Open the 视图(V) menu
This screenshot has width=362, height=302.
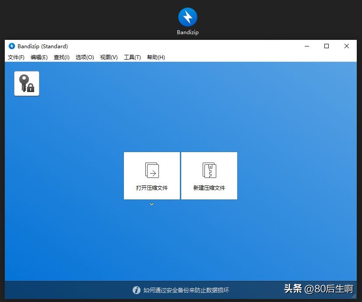108,57
